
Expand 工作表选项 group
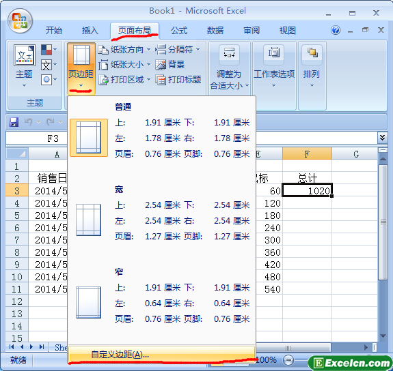[274, 66]
